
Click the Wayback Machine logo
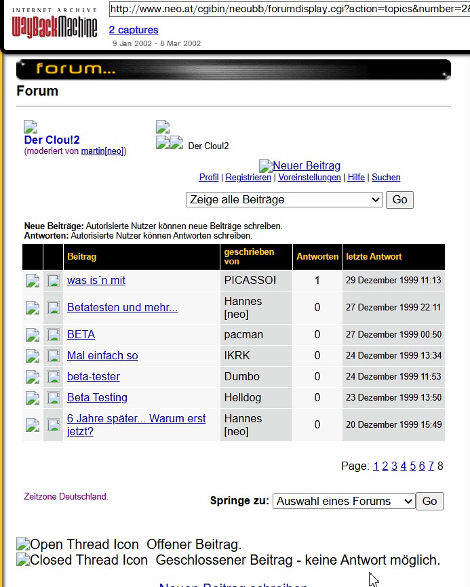tap(54, 23)
